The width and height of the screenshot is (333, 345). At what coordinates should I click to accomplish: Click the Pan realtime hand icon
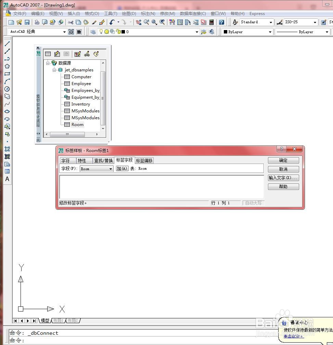pos(138,22)
